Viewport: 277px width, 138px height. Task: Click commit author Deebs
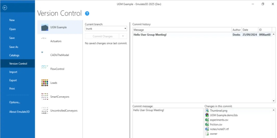click(236, 35)
